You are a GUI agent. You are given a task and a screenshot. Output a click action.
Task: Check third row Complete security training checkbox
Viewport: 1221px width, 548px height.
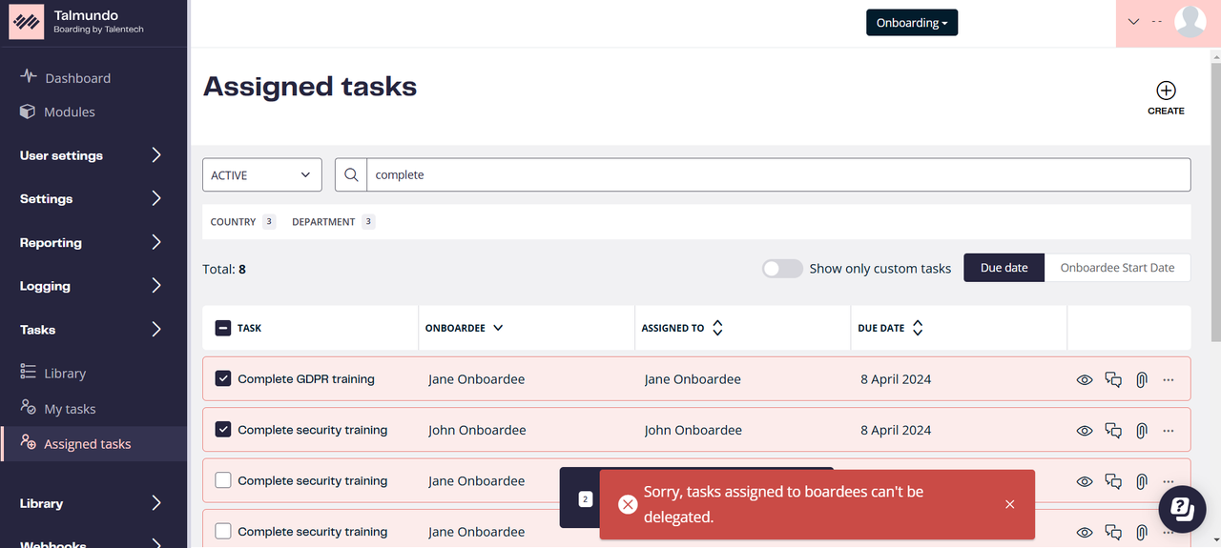point(223,480)
